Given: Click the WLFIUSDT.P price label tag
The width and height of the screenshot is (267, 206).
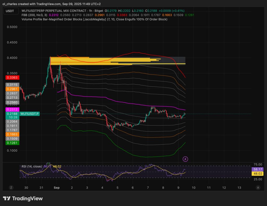Looking at the screenshot, I should tap(29, 114).
